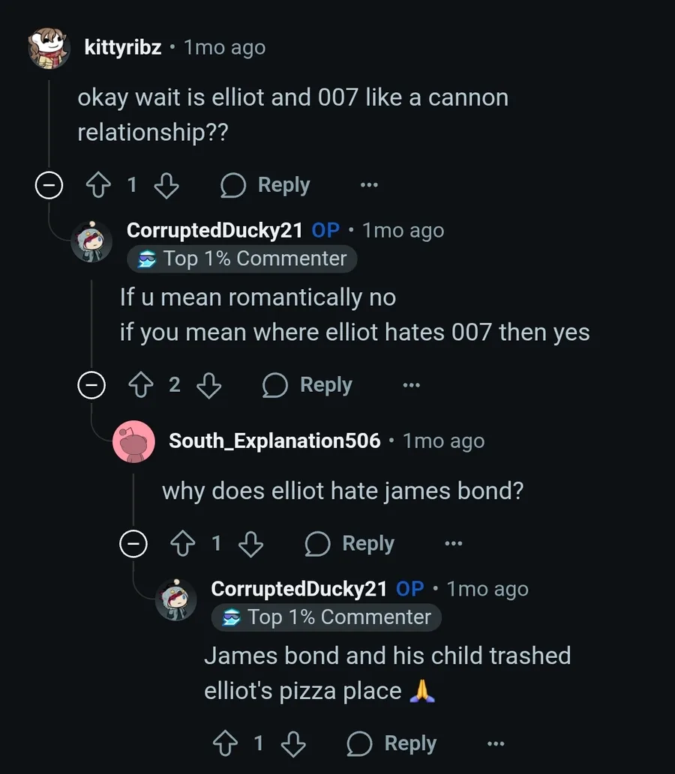Open South_Explanation506's profile via username
Viewport: 675px width, 774px height.
(x=274, y=441)
